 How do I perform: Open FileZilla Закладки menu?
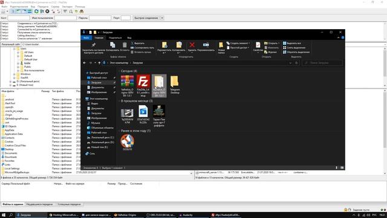coord(67,7)
